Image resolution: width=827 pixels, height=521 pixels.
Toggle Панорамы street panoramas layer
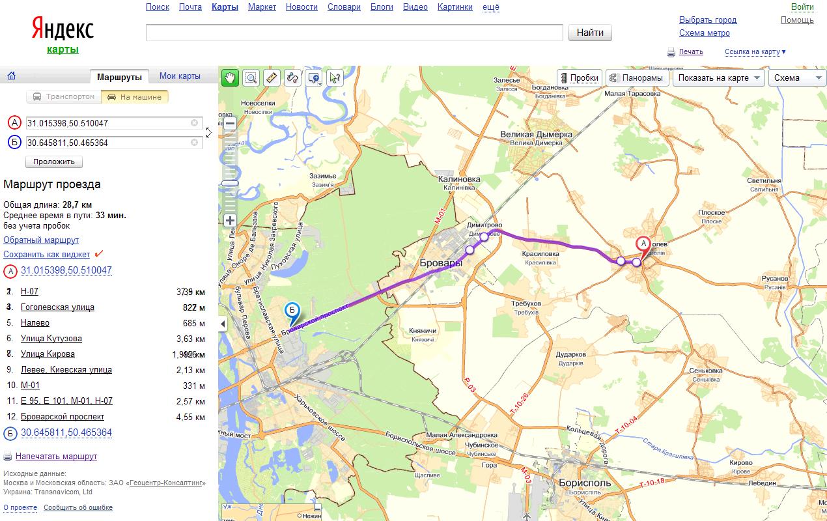(638, 78)
